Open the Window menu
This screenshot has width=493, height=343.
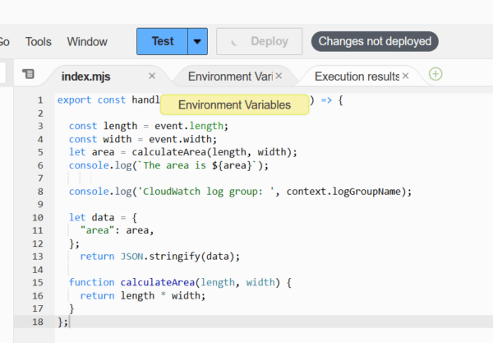87,41
